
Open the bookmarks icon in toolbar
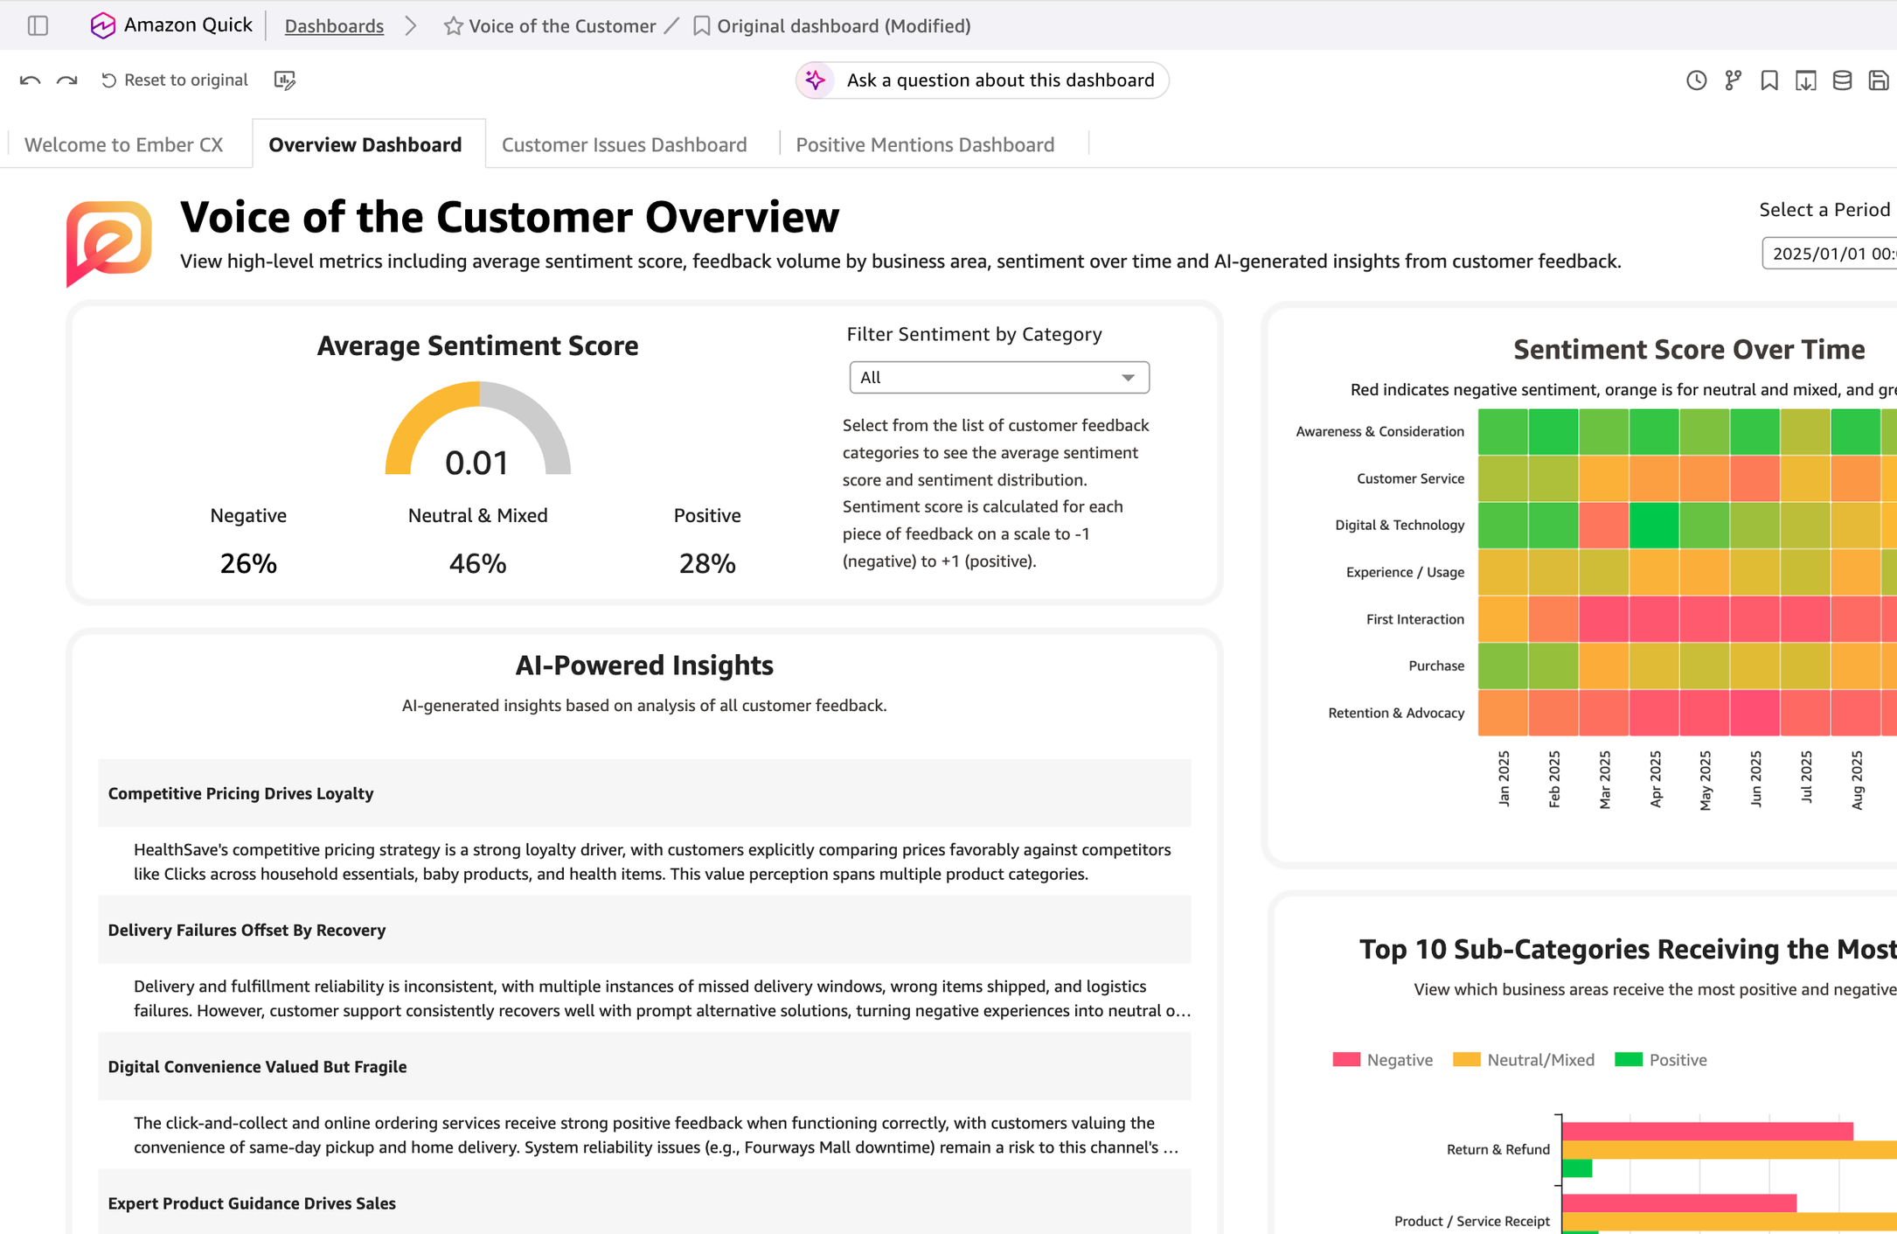(1769, 80)
